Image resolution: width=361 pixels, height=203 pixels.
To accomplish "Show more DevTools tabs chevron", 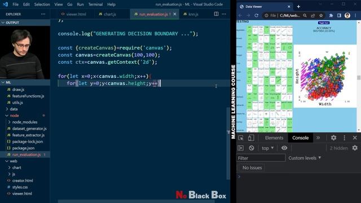I will click(318, 138).
